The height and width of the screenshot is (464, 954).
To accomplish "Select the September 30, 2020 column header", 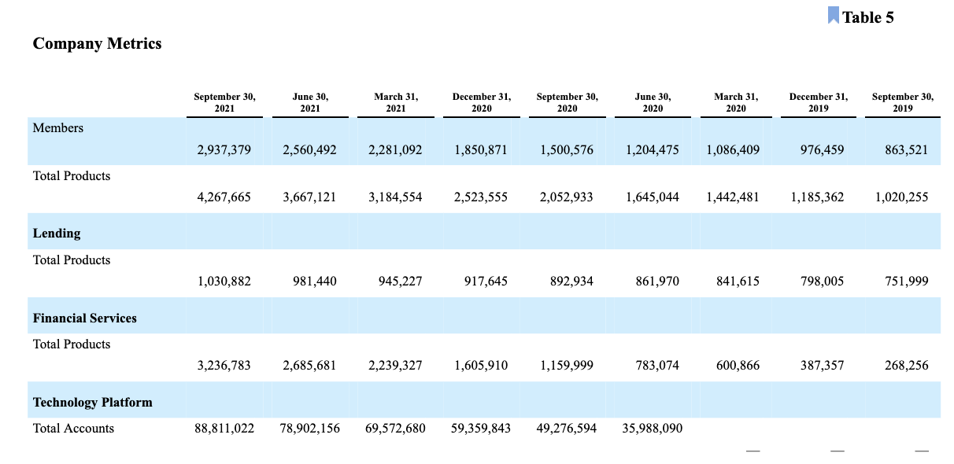I will tap(567, 102).
